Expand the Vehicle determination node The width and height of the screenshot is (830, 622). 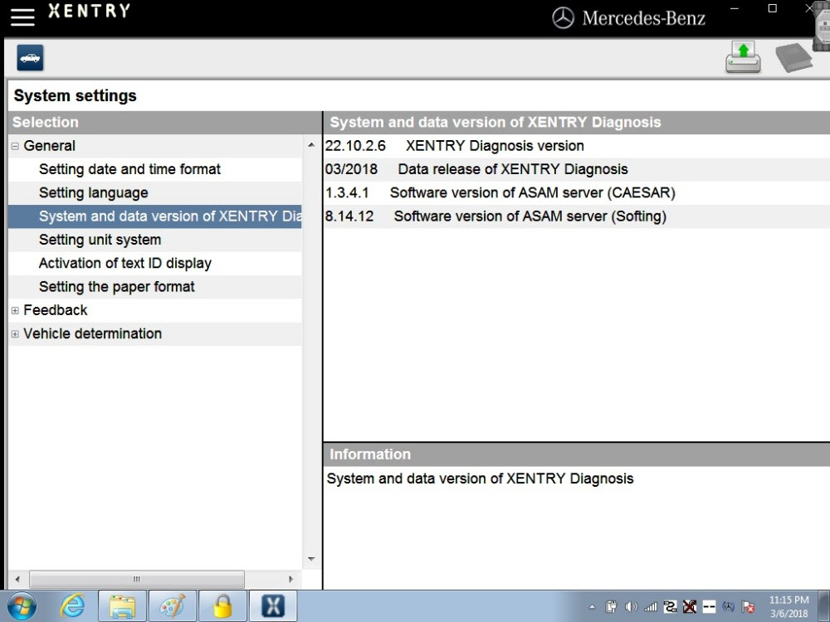click(x=15, y=333)
